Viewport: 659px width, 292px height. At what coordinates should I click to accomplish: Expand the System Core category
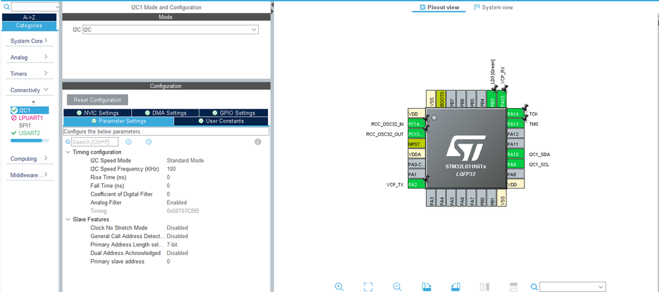[29, 41]
